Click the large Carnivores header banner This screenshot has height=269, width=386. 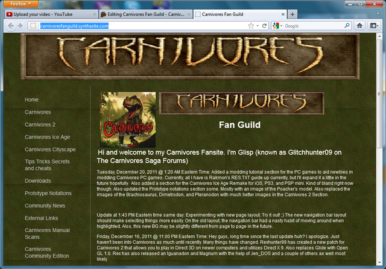(190, 57)
